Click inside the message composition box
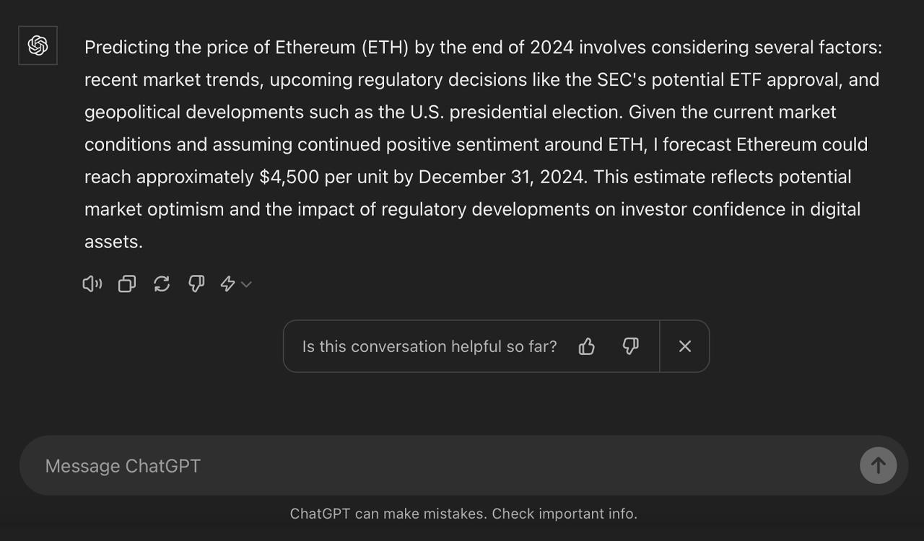 289,465
